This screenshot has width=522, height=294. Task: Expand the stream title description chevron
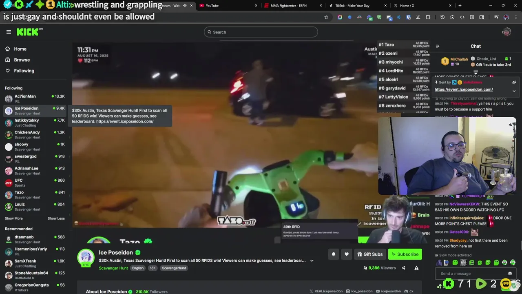click(312, 261)
